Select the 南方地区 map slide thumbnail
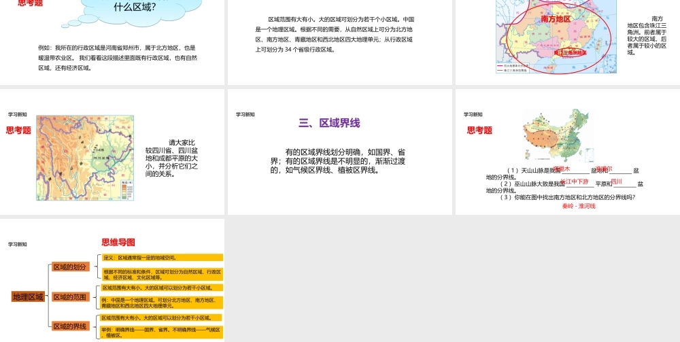The width and height of the screenshot is (680, 342). [568, 42]
